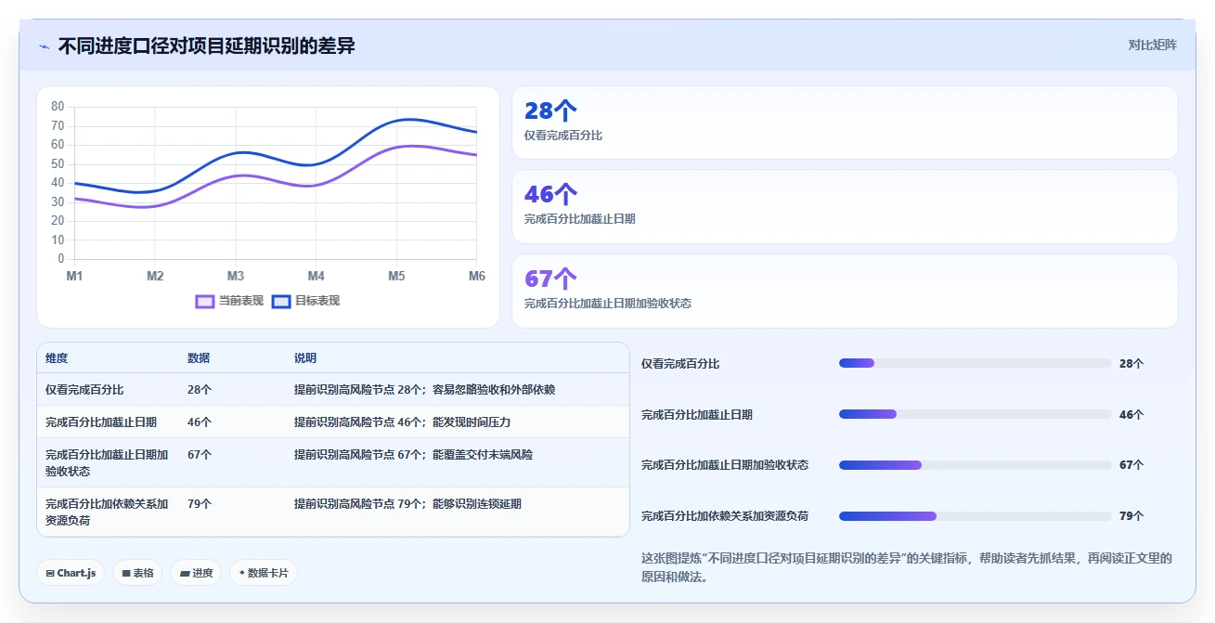
Task: Click M6 label on chart axis
Action: tap(476, 276)
